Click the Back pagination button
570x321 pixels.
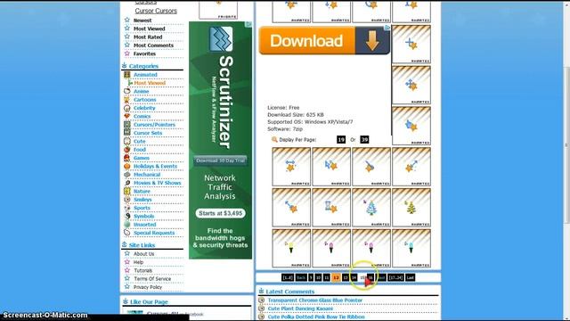[301, 277]
